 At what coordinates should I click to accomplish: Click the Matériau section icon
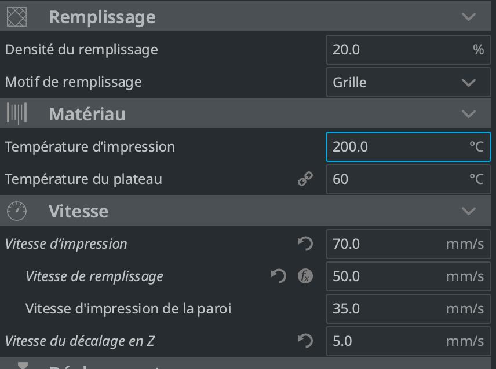click(16, 114)
